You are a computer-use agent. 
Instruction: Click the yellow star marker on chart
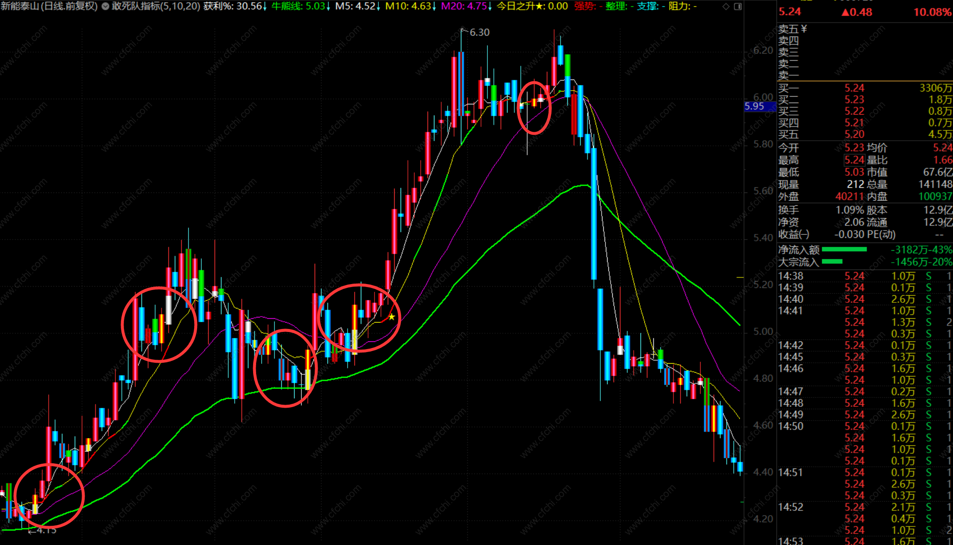(392, 317)
